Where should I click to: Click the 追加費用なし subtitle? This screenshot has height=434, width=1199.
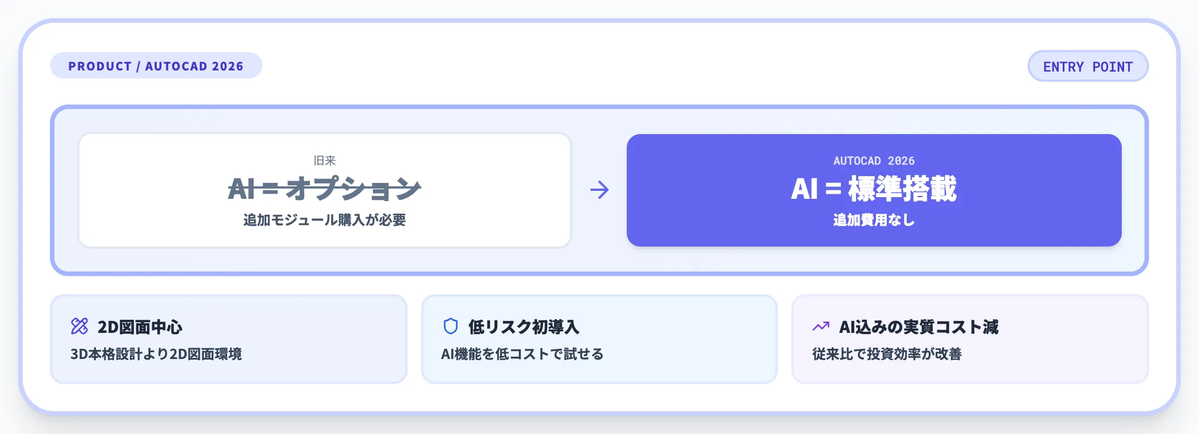point(874,220)
